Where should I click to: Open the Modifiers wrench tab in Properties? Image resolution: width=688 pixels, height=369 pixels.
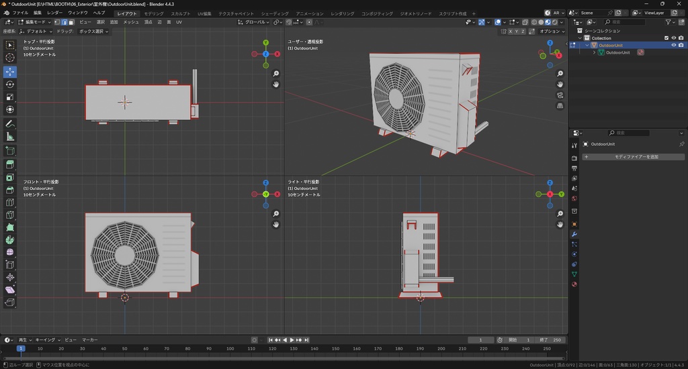click(x=574, y=233)
